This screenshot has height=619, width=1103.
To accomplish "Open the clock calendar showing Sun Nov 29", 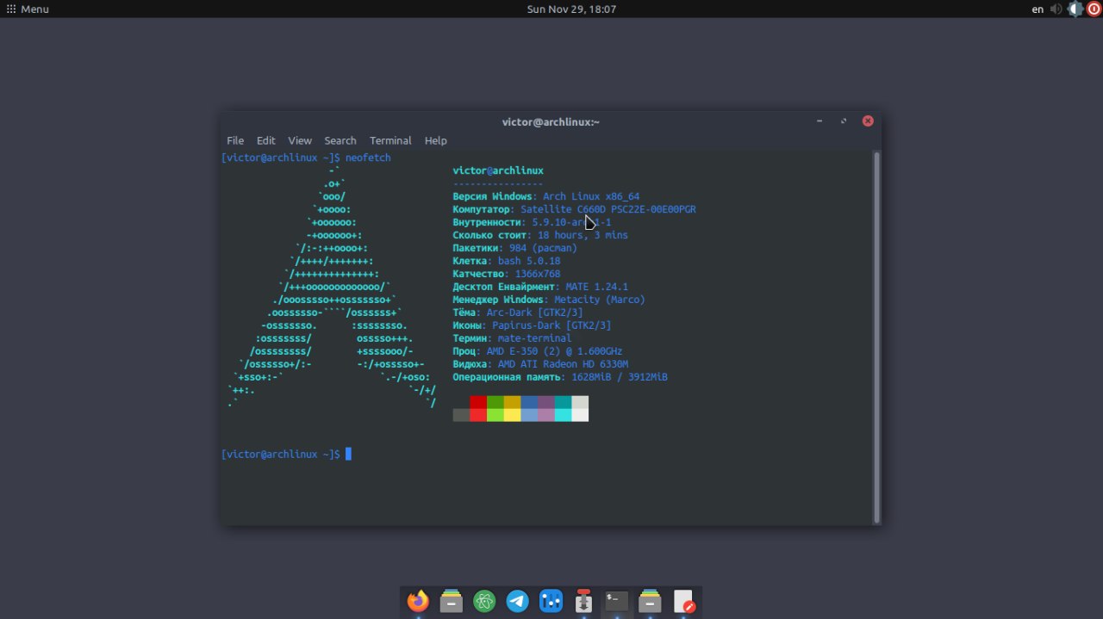I will [571, 9].
